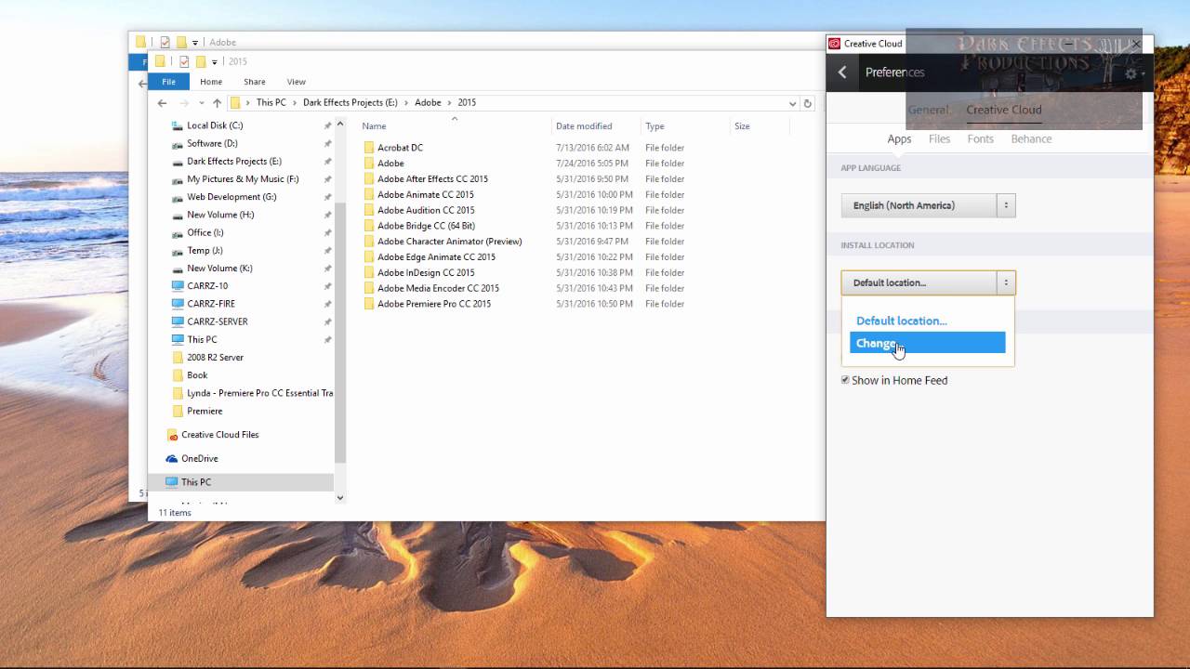Screen dimensions: 1190x669
Task: Click the pin icon beside CARRZ-FIRE
Action: (x=327, y=304)
